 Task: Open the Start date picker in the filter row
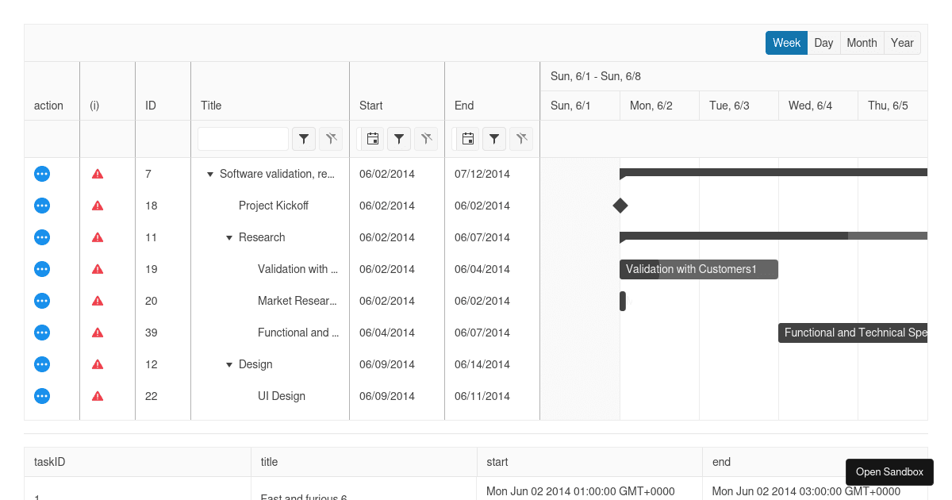[372, 139]
